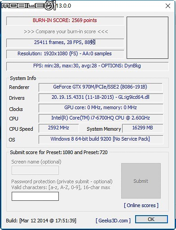Close the dialog with the X button

point(168,6)
